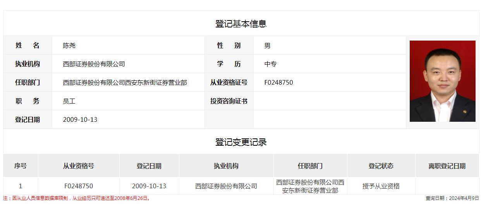Click the 性别 field label
486x213 pixels.
point(229,45)
